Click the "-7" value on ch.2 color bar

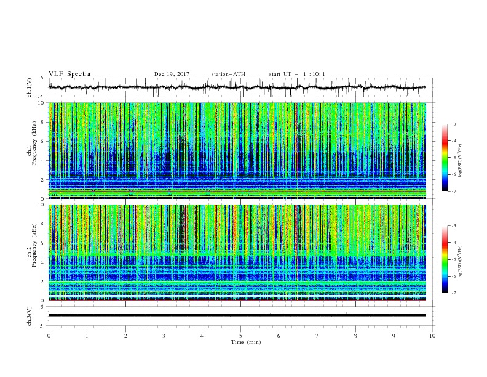tap(453, 293)
